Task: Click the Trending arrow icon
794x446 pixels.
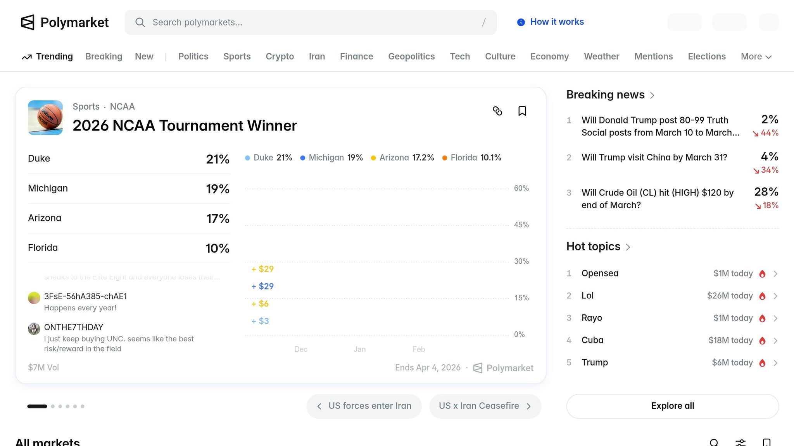Action: point(26,57)
